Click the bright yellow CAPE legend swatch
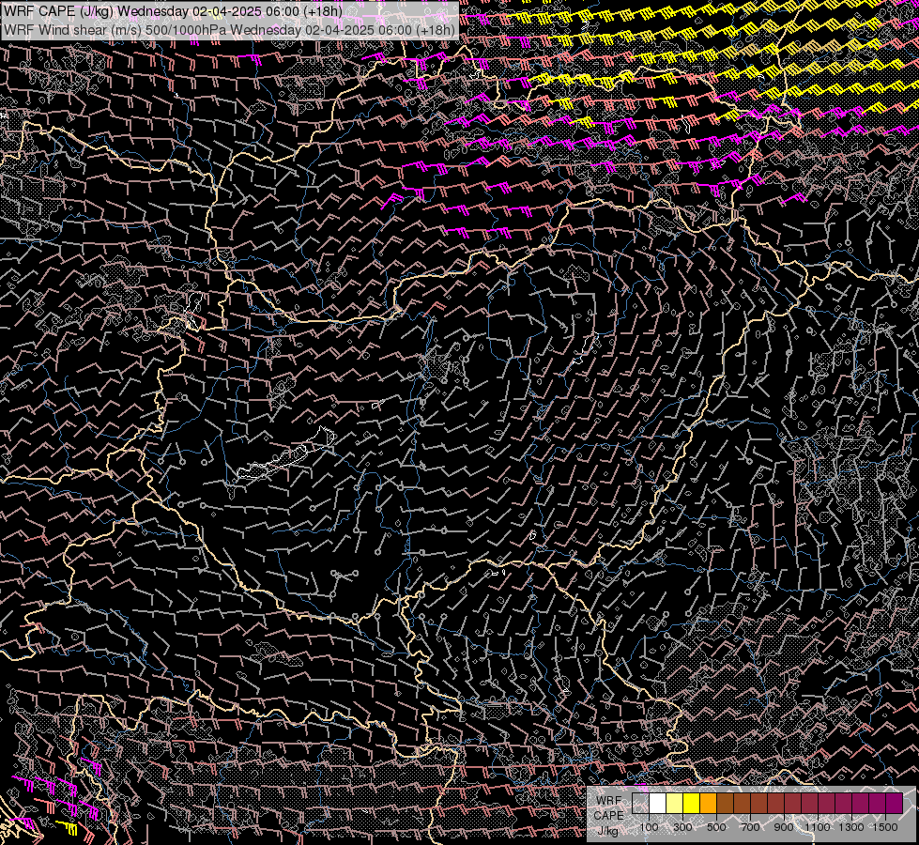 tap(692, 803)
